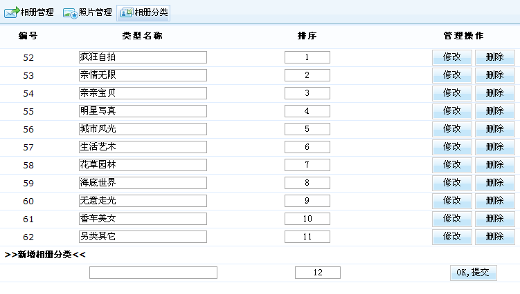The image size is (520, 294).
Task: Focus the 花草园林 name field
Action: coord(143,165)
